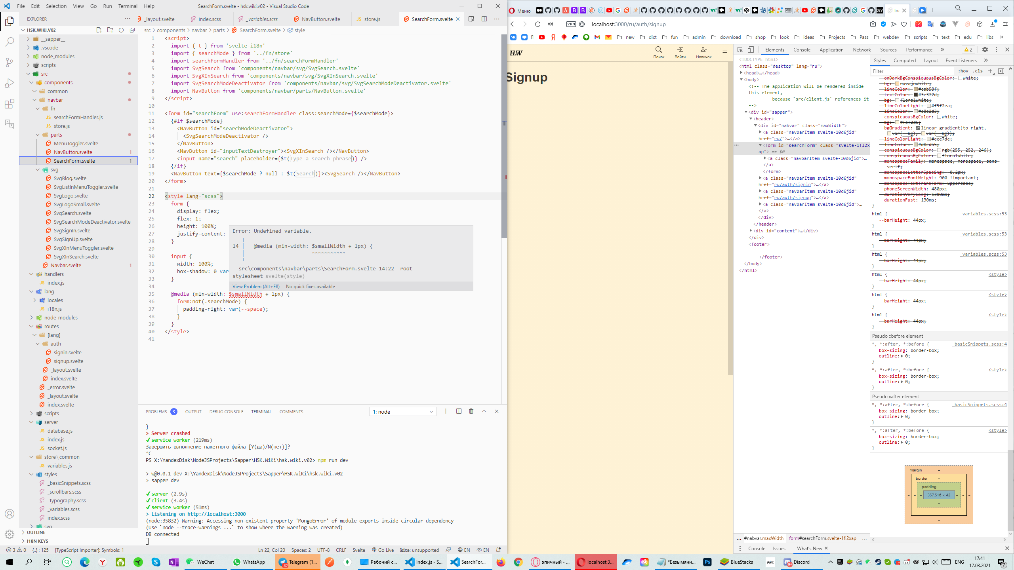Open PROBLEMS panel tab
This screenshot has height=570, width=1014.
(156, 412)
